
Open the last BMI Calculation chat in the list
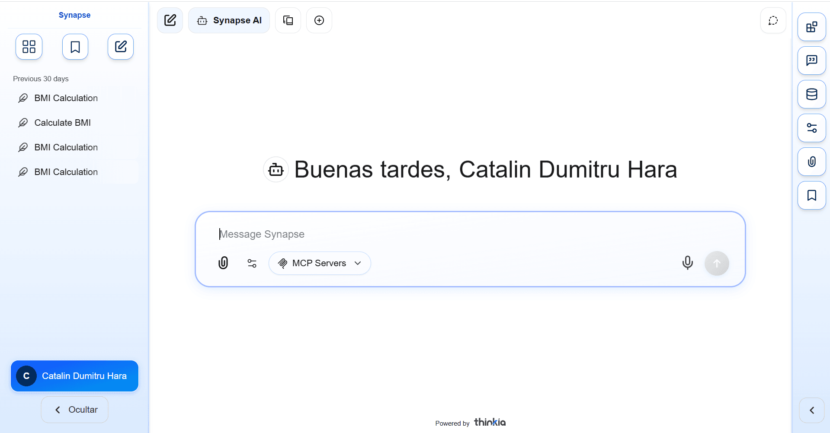pyautogui.click(x=75, y=172)
